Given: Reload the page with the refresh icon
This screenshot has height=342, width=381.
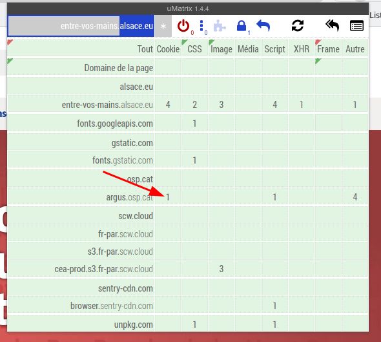Looking at the screenshot, I should (298, 26).
